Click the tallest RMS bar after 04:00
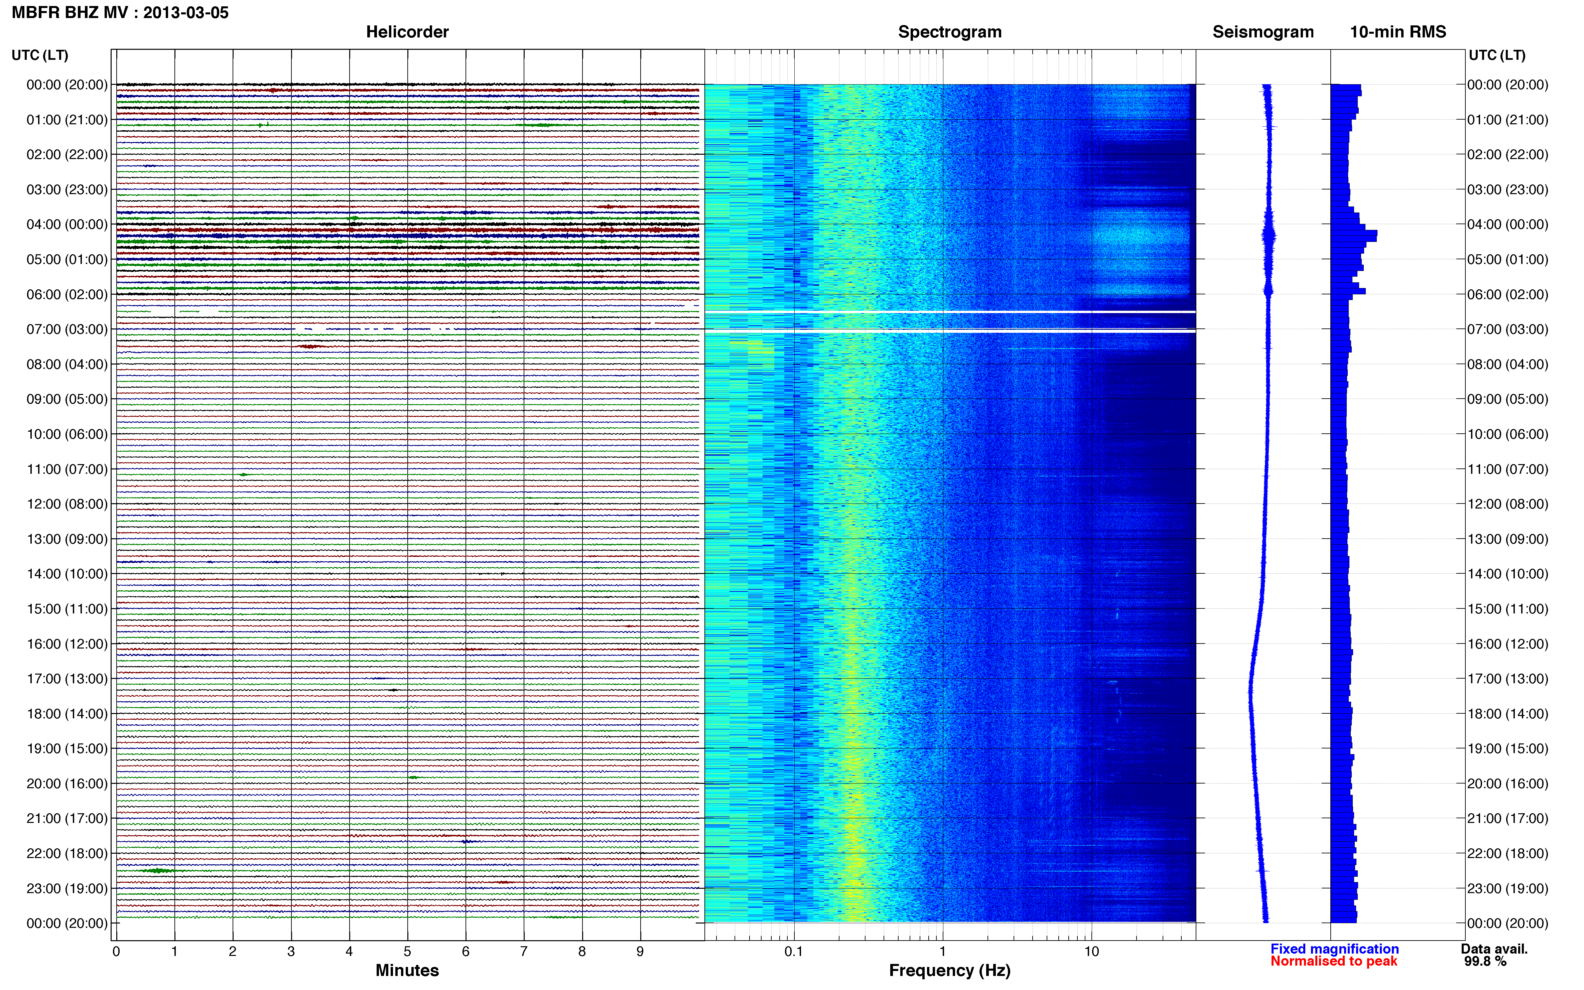This screenshot has width=1584, height=990. coord(1353,233)
